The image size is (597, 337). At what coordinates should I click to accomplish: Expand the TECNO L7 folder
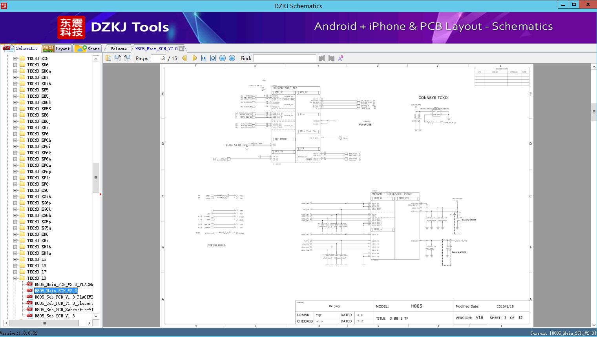point(15,272)
